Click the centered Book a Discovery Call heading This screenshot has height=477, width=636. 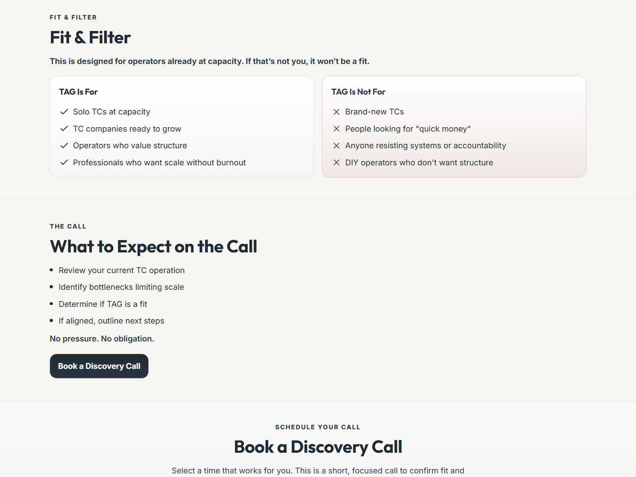tap(318, 447)
